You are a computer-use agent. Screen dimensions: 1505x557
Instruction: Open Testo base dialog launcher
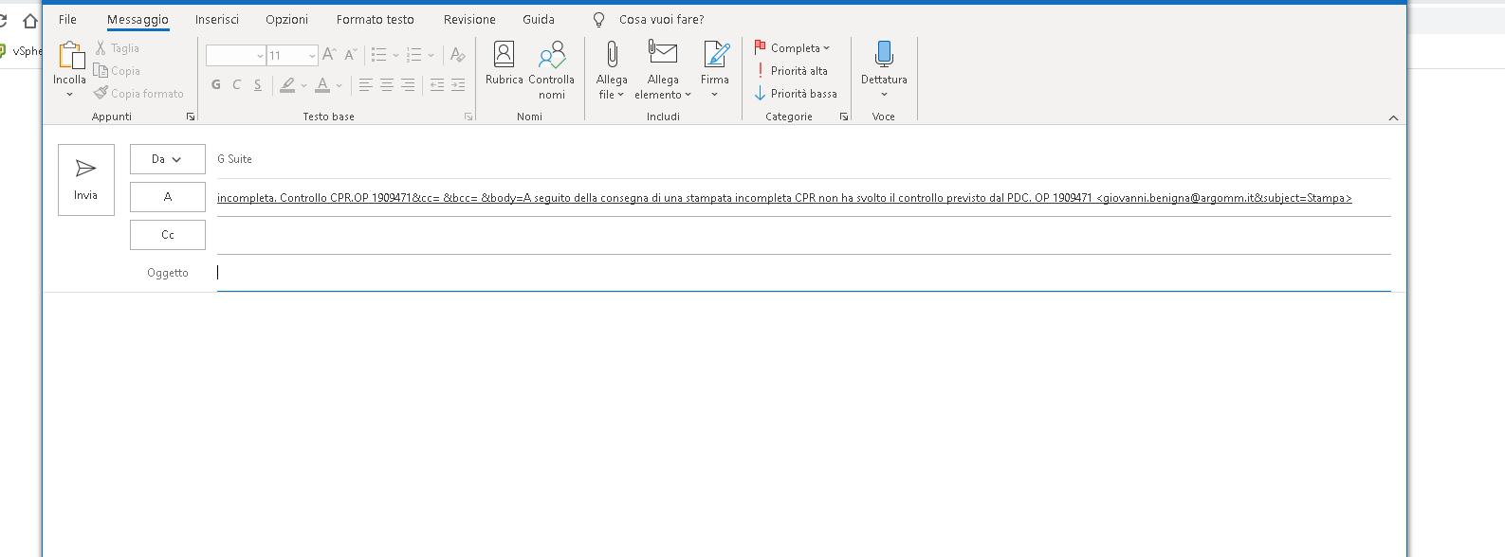point(468,117)
